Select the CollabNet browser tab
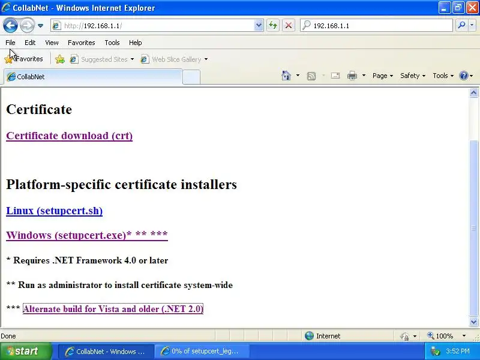Screen dimensions: 480x360 click(x=93, y=77)
